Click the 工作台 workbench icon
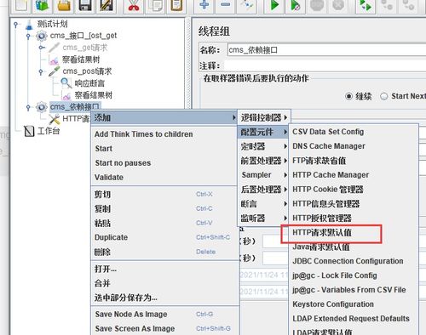This screenshot has width=426, height=335. pyautogui.click(x=29, y=131)
